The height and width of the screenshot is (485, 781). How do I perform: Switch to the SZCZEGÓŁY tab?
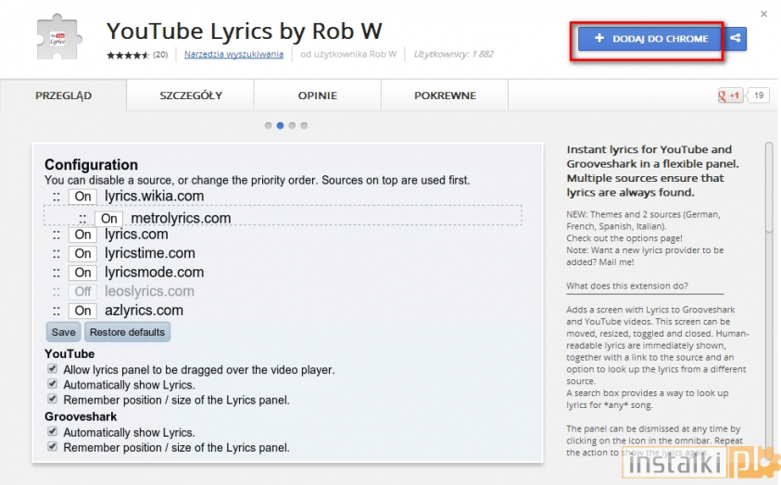[x=191, y=96]
